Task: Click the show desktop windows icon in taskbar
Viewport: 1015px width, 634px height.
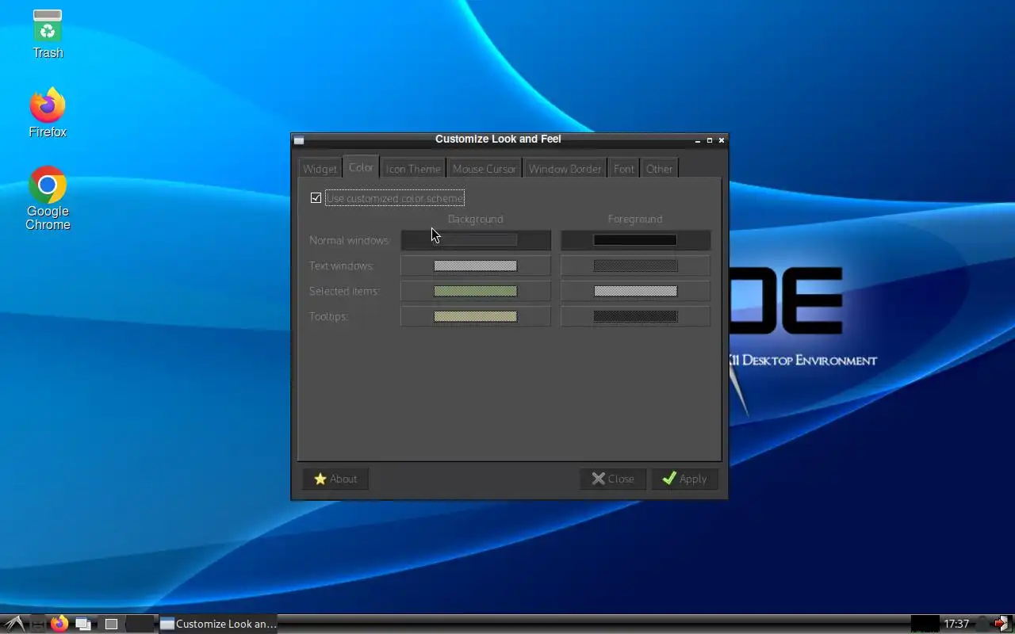Action: (82, 624)
